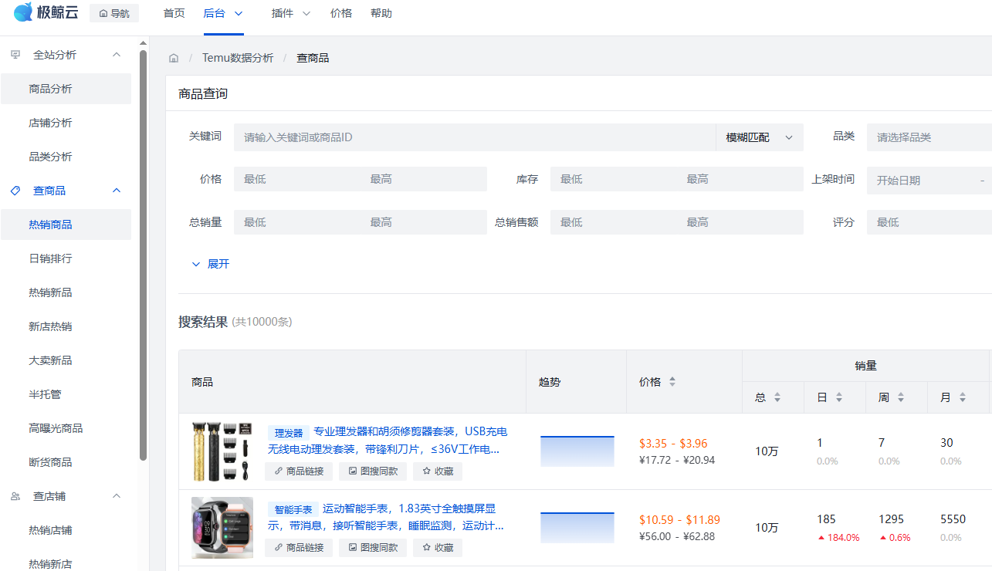992x571 pixels.
Task: Click the 查商品 diamond icon in sidebar
Action: (14, 190)
